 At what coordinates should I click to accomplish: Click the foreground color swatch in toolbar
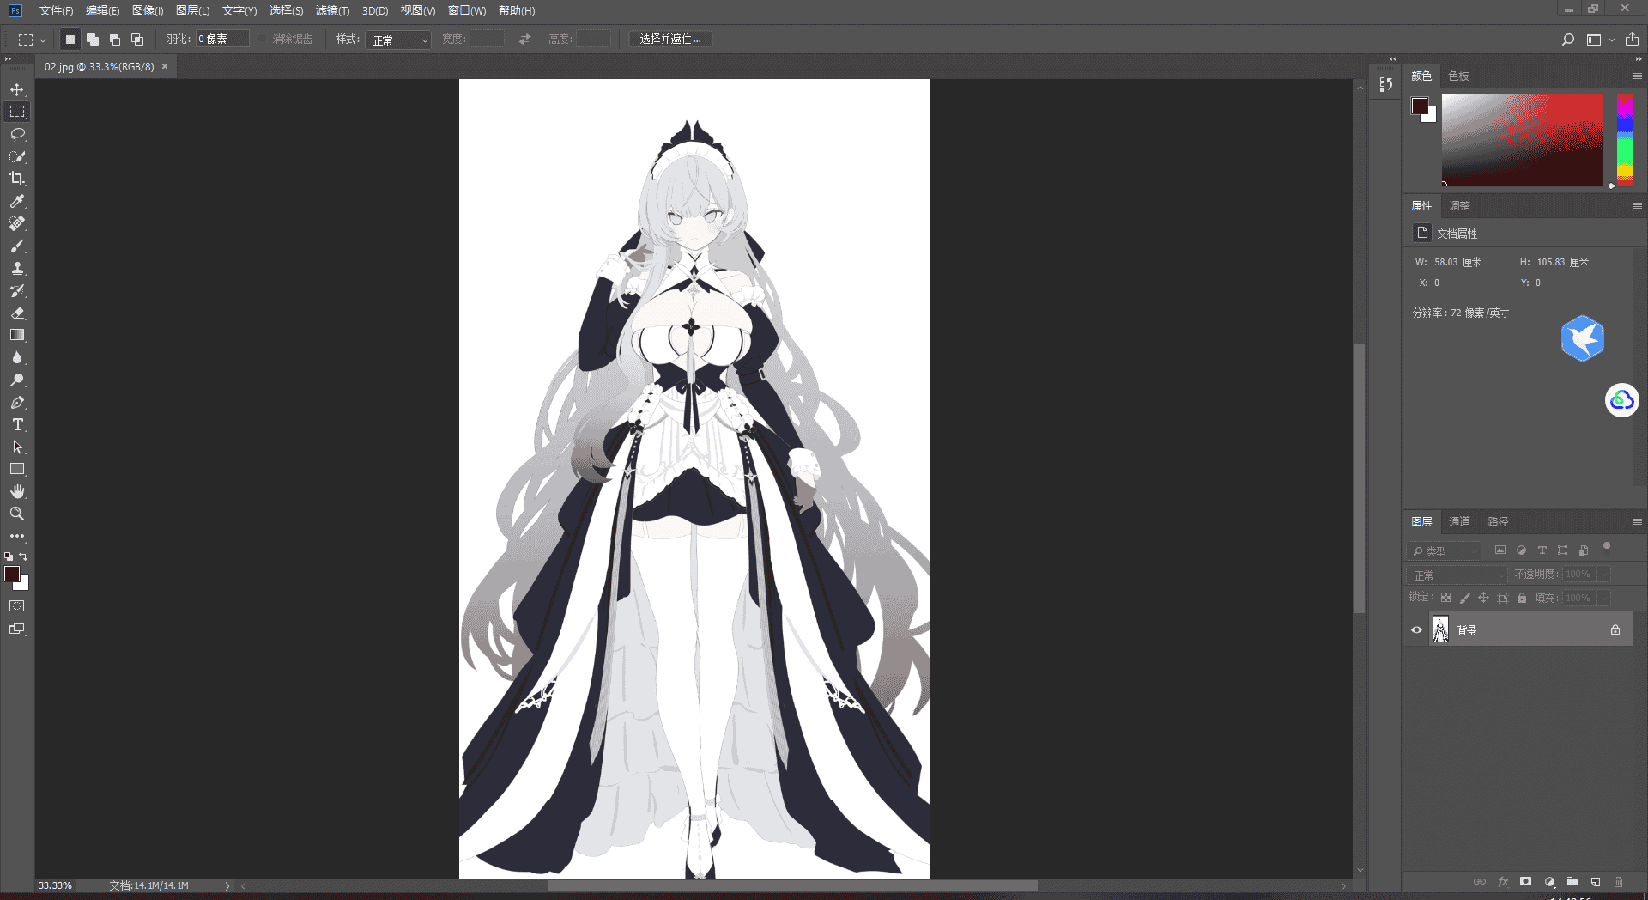click(x=12, y=574)
